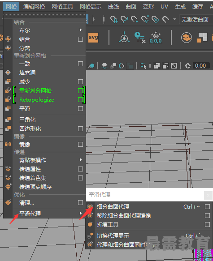Open the Edit Mesh (编辑网格) menu
Viewport: 213px width, 261px height.
[x=34, y=7]
